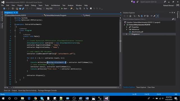Screen dimensions: 180x101
Task: Click in the Search Solution Explorer field
Action: (x=147, y=19)
